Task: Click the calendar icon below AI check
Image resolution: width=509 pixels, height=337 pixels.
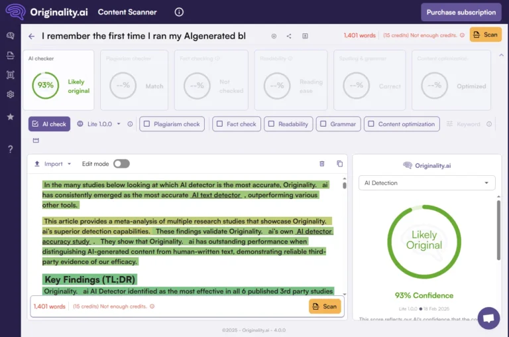Action: [36, 141]
